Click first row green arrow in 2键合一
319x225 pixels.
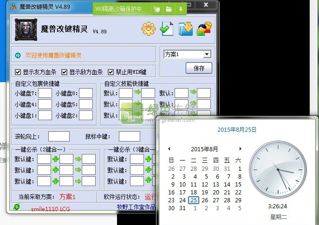[78, 159]
